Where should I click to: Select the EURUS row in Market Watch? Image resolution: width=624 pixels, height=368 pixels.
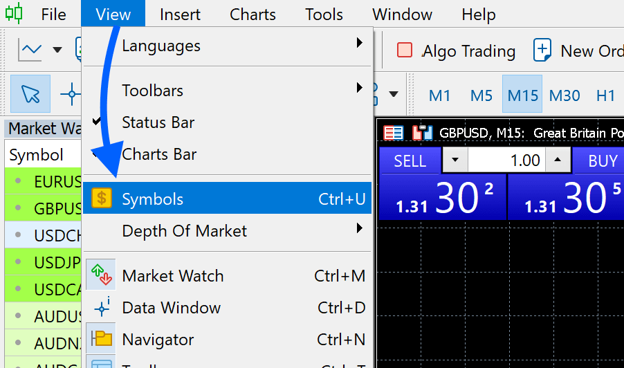[x=43, y=181]
